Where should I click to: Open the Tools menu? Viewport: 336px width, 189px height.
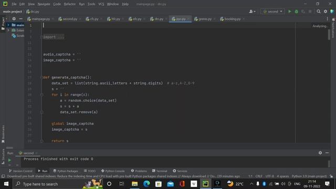91,4
